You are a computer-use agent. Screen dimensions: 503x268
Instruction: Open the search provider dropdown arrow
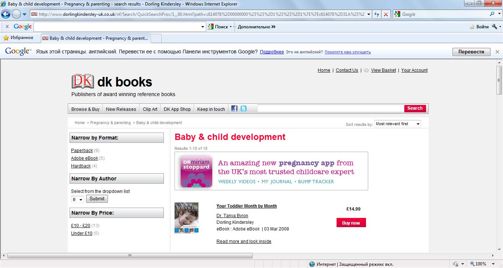click(499, 14)
